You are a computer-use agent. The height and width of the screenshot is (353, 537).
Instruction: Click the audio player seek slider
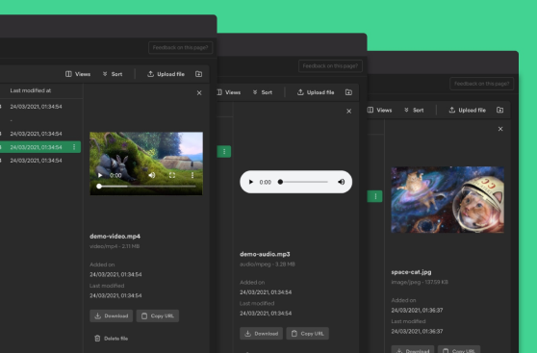pyautogui.click(x=304, y=182)
